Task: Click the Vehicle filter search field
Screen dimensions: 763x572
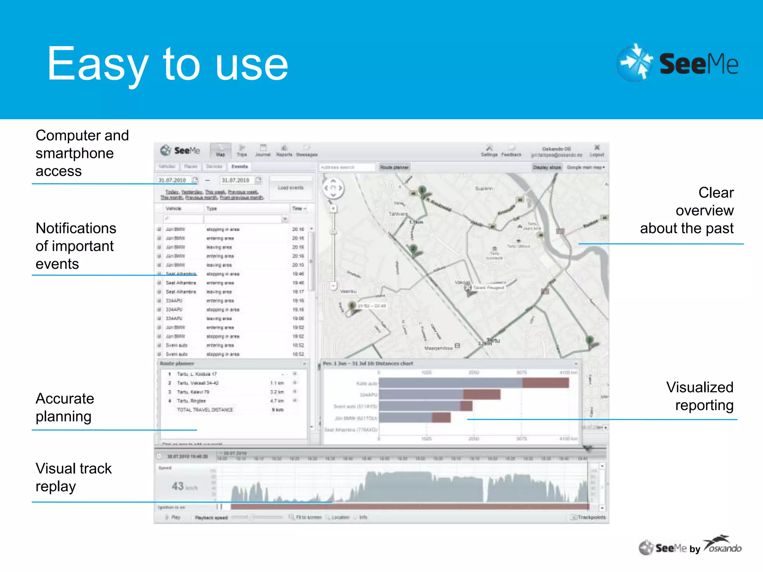Action: [x=183, y=219]
